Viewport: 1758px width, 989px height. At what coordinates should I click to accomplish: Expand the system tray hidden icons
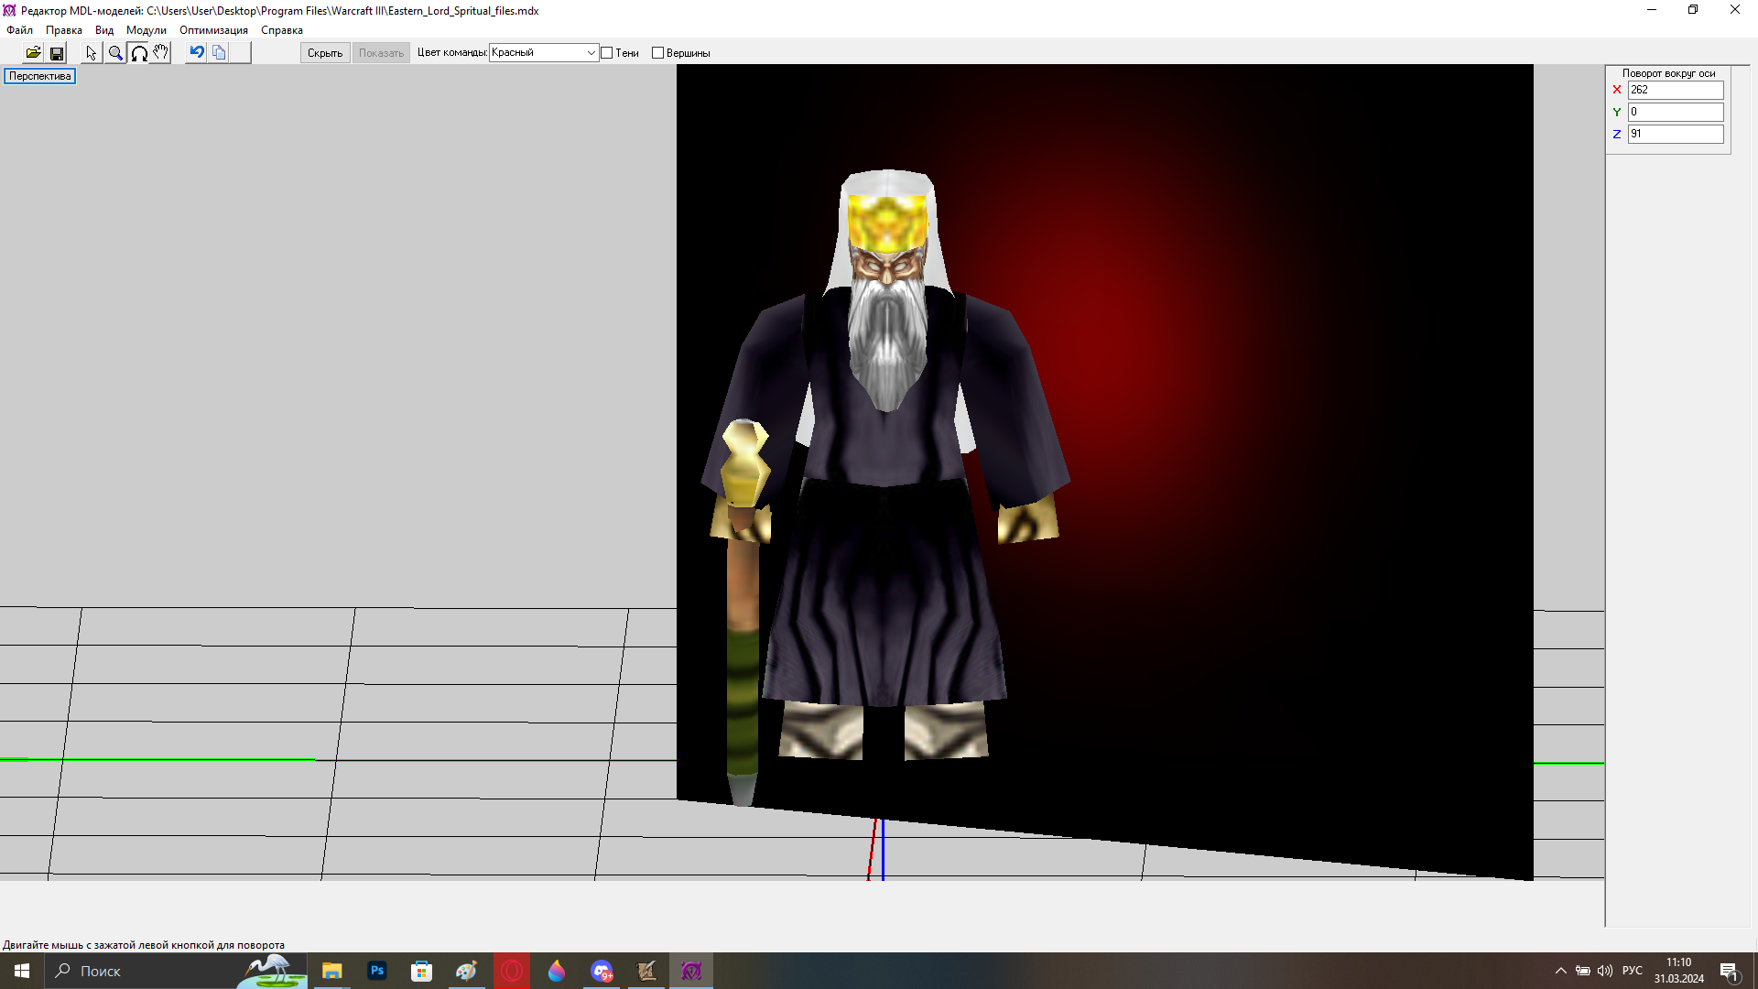pos(1560,971)
